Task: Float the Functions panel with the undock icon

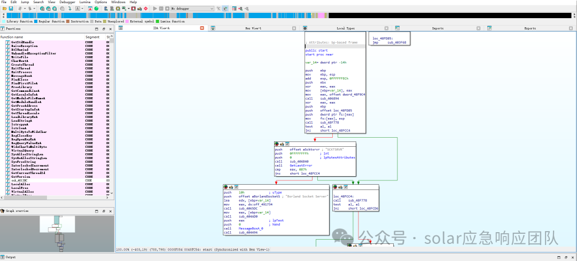Action: pyautogui.click(x=104, y=29)
